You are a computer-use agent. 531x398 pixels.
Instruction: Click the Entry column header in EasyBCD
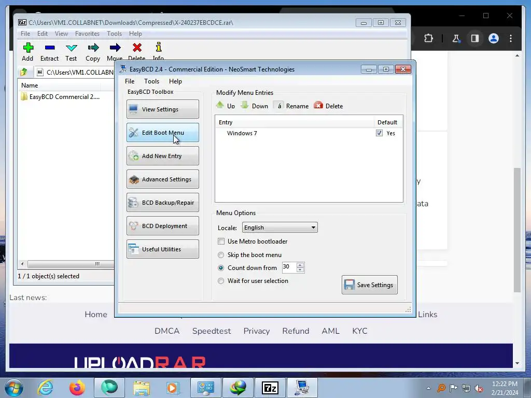pos(294,122)
